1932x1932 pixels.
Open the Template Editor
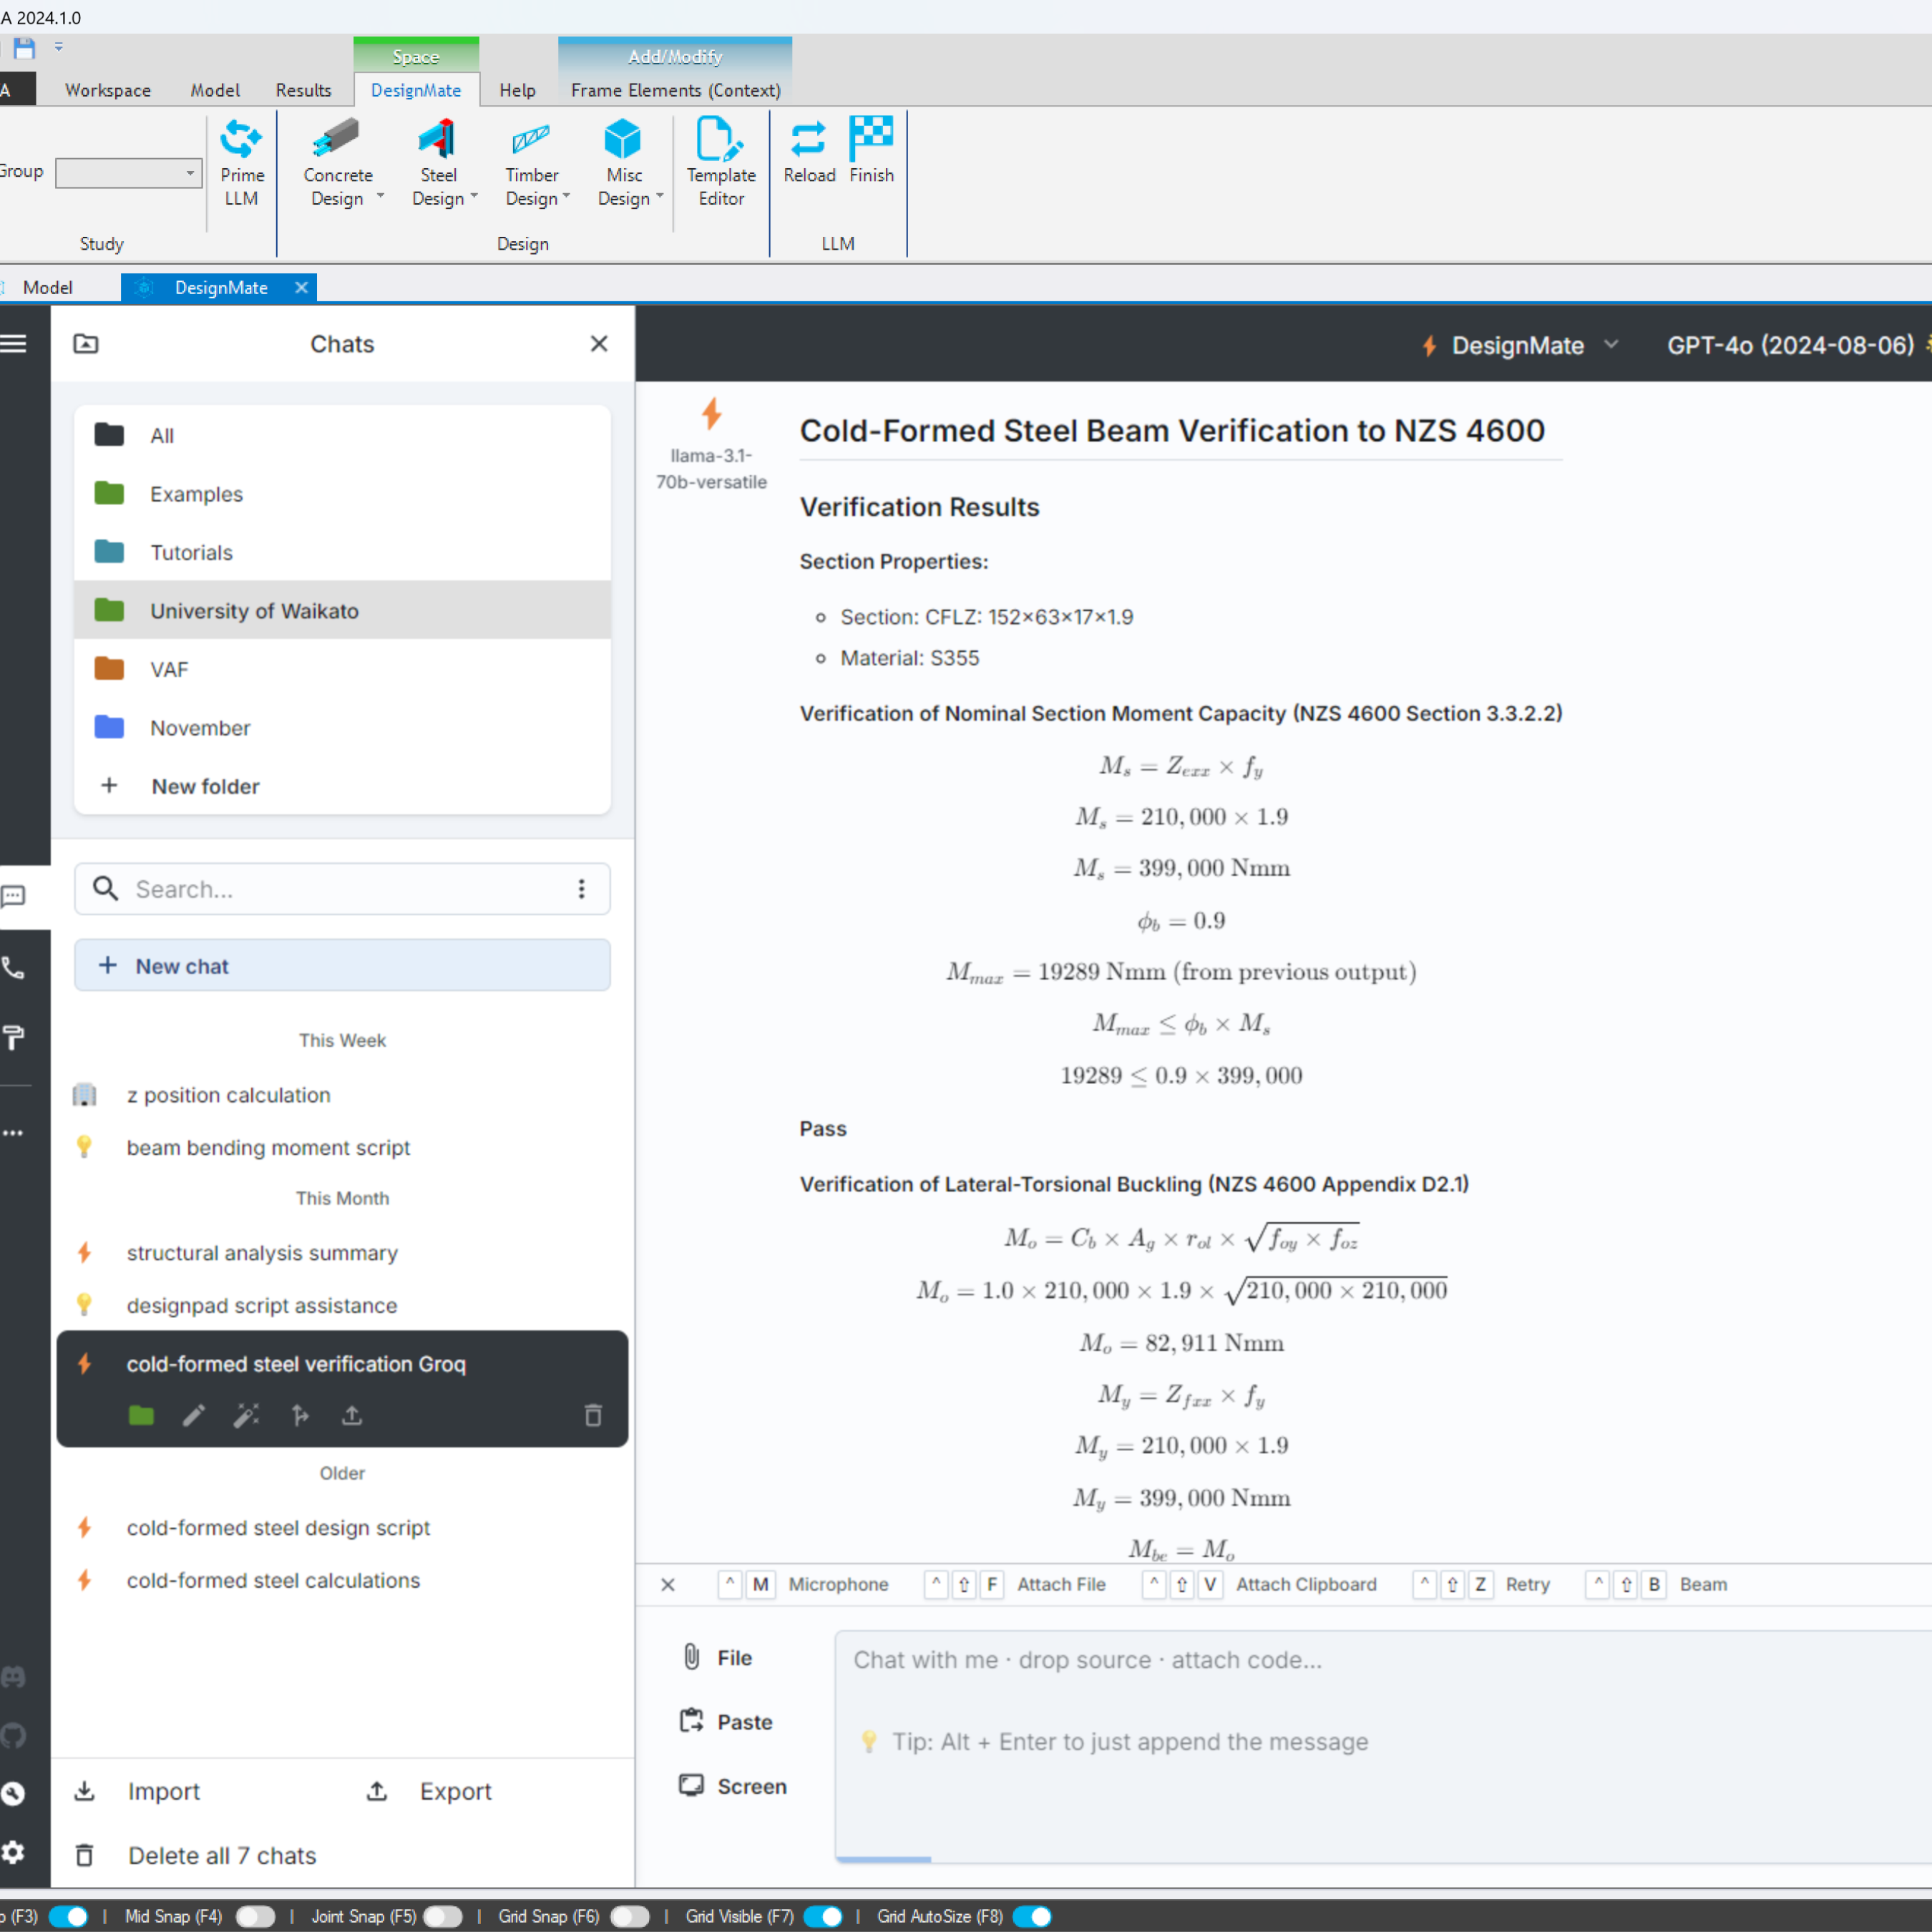tap(720, 140)
